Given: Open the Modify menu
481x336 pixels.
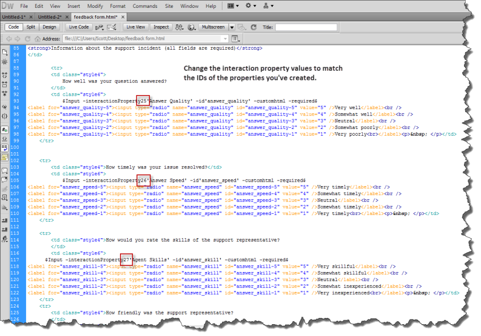Looking at the screenshot, I should click(95, 6).
